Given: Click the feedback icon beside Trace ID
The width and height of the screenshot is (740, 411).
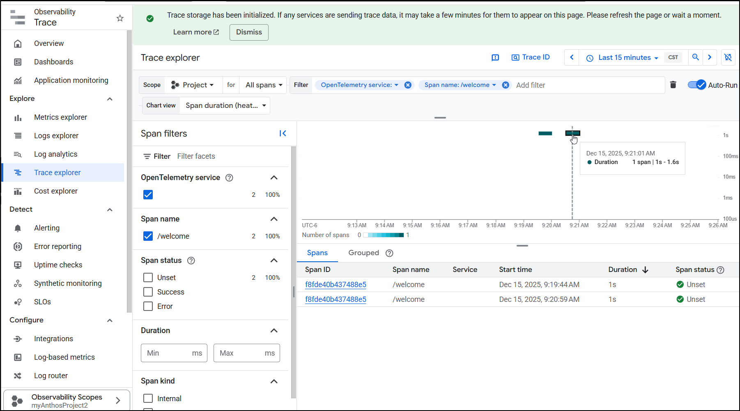Looking at the screenshot, I should (x=495, y=57).
